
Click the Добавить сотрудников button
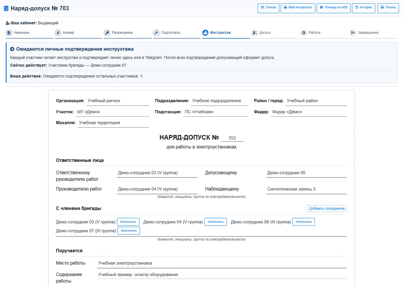327,208
